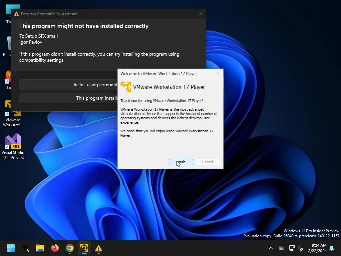Screen dimensions: 341x256
Task: Open taskbar Search
Action: [26, 248]
